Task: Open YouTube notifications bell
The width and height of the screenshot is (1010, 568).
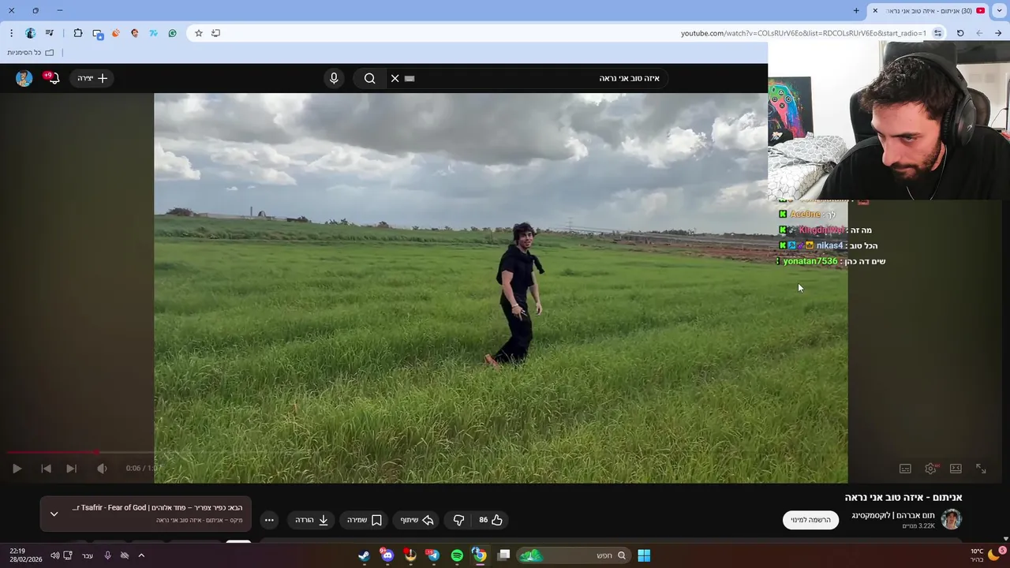Action: click(53, 78)
